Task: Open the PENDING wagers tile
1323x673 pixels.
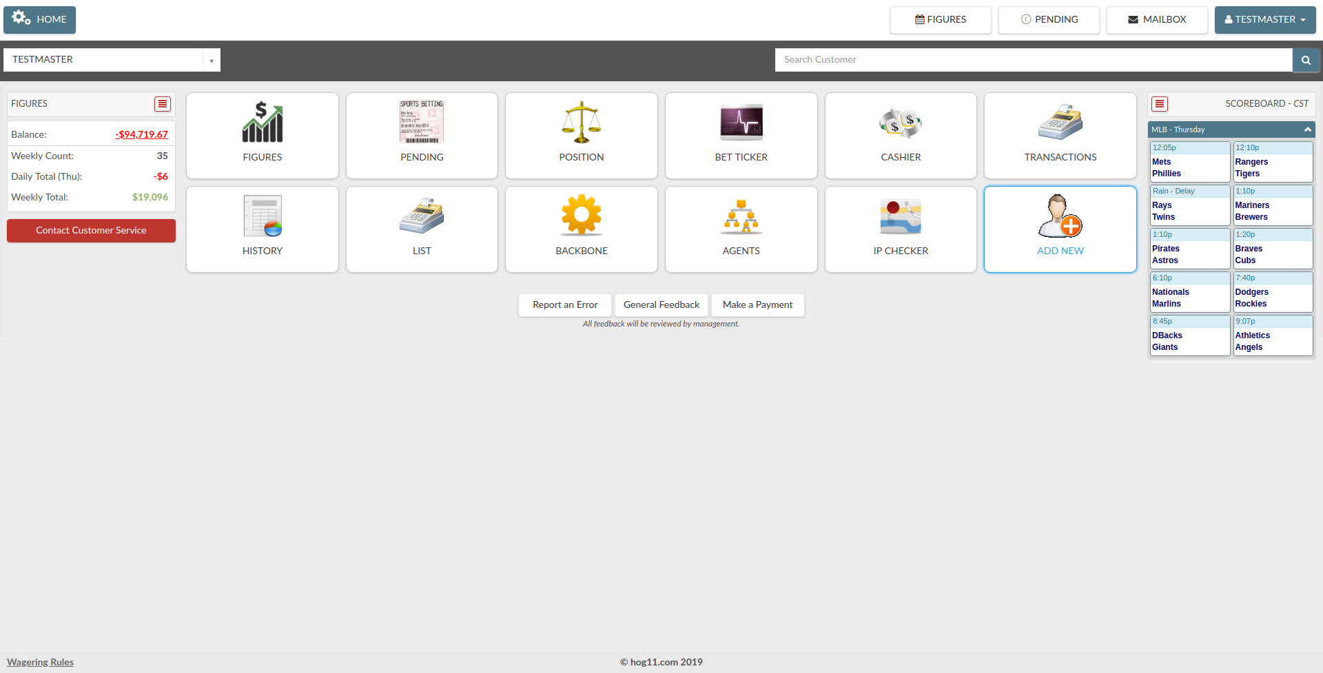Action: click(421, 135)
